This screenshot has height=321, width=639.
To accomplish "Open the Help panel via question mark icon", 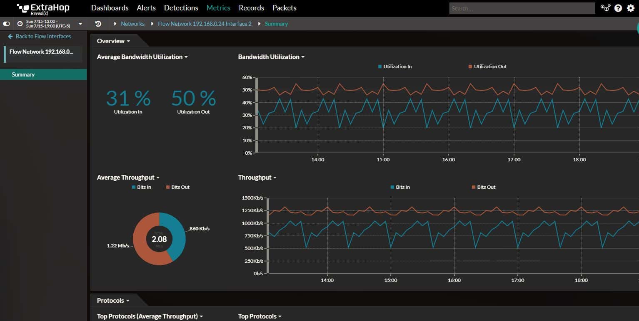I will (x=618, y=7).
